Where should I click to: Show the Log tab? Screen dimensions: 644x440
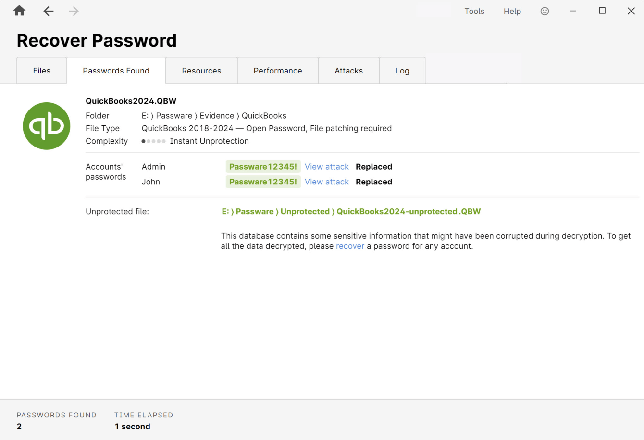tap(402, 71)
